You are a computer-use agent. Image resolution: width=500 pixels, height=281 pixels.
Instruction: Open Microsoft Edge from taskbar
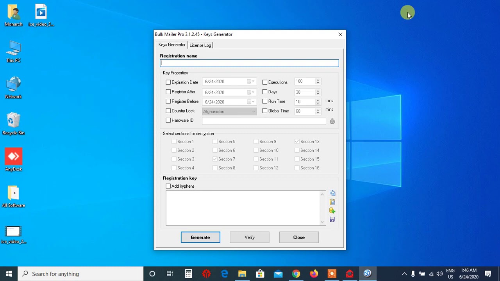224,274
